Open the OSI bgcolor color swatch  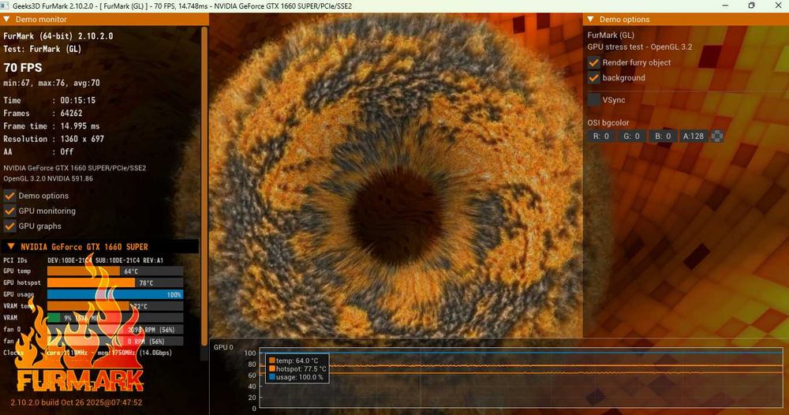coord(717,136)
